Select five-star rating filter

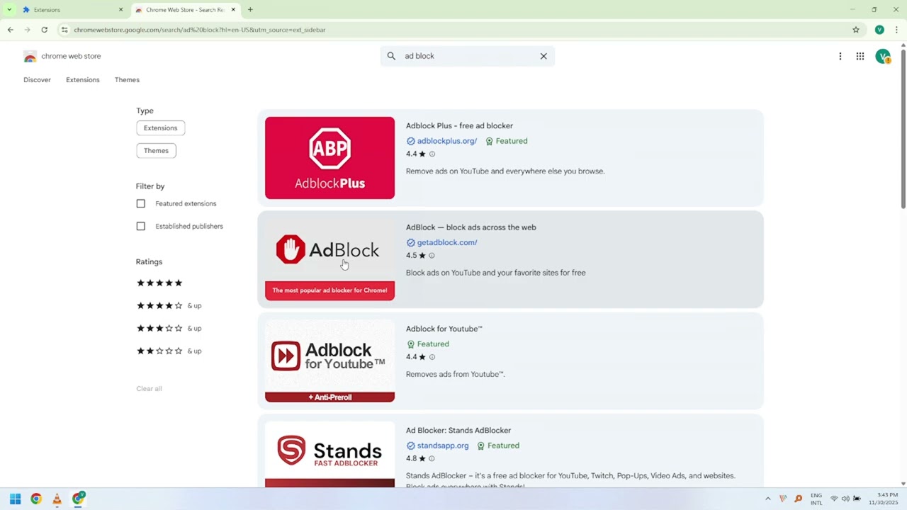(159, 283)
